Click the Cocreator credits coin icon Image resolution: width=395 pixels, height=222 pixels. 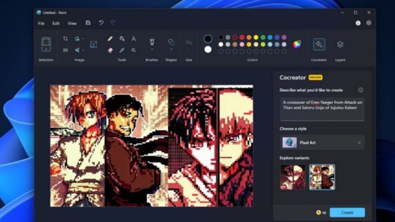(x=318, y=212)
